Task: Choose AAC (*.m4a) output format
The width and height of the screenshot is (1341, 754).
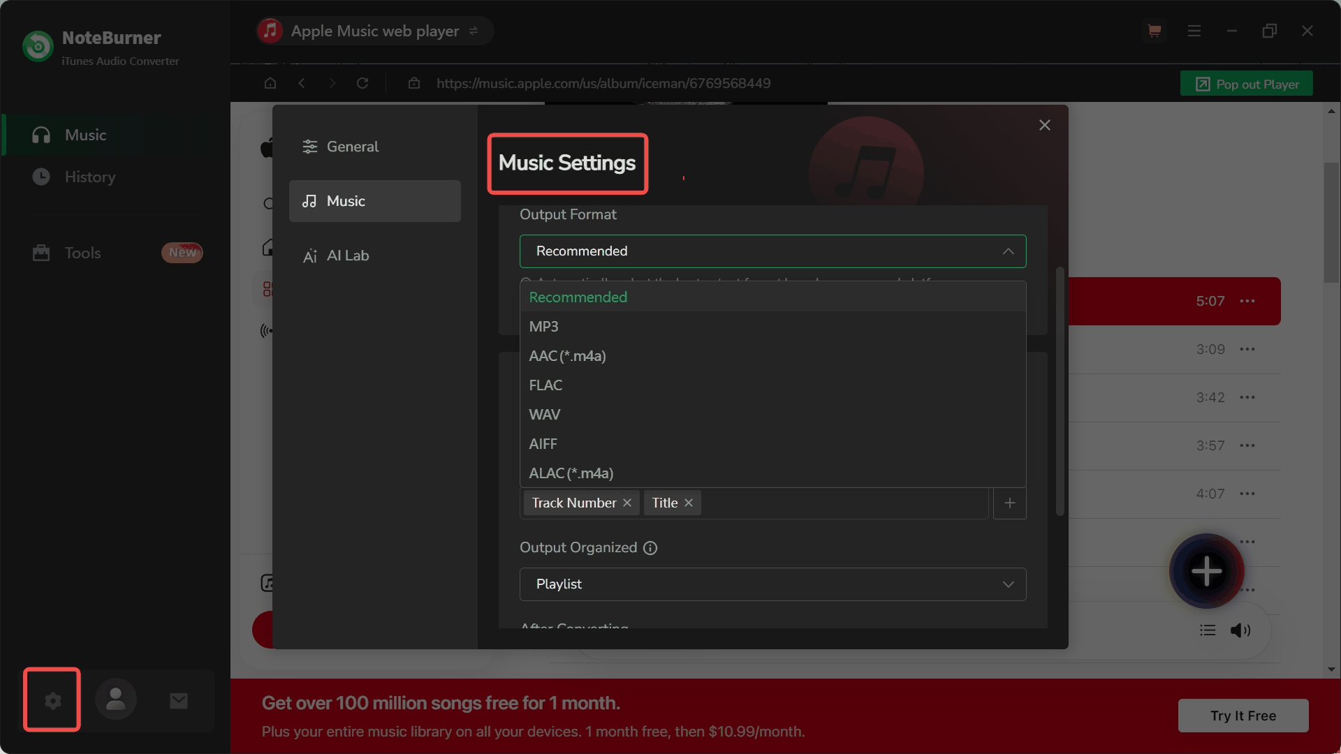Action: (772, 356)
